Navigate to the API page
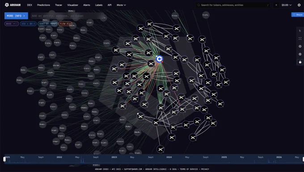 [x=110, y=5]
